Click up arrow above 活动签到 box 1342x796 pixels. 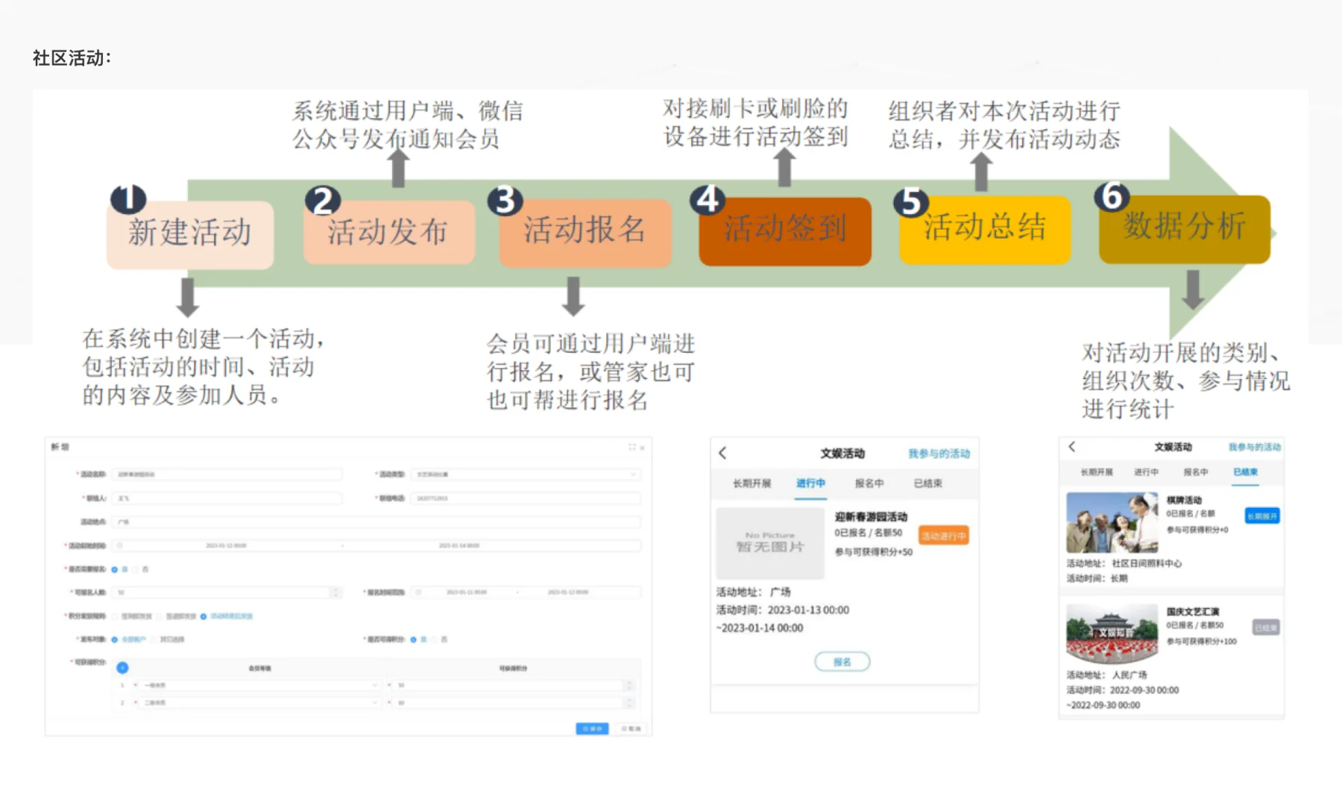click(x=784, y=167)
